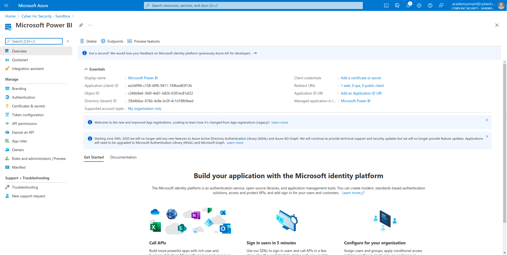Select the Get Started tab
Viewport: 507px width, 255px height.
click(94, 157)
